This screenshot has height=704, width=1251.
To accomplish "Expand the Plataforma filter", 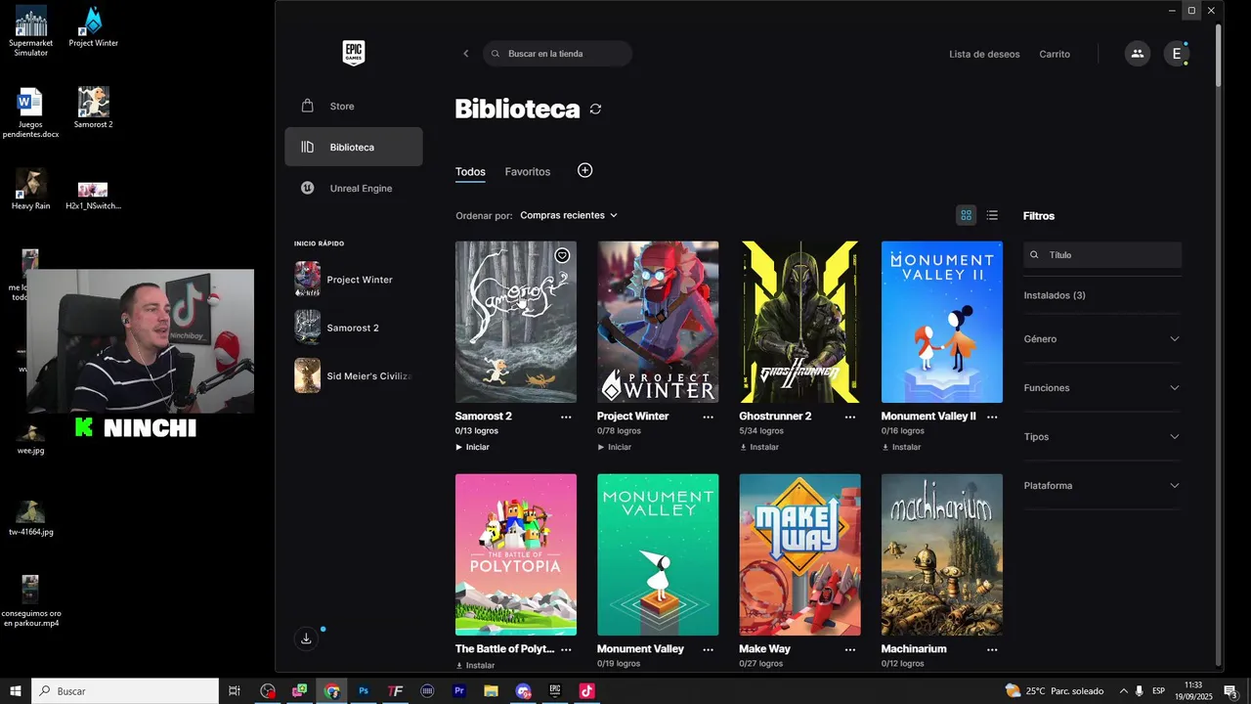I will click(x=1102, y=486).
